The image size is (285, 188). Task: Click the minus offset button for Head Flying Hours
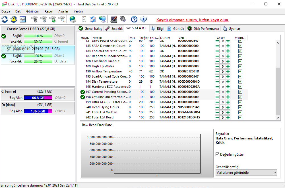(x=217, y=107)
